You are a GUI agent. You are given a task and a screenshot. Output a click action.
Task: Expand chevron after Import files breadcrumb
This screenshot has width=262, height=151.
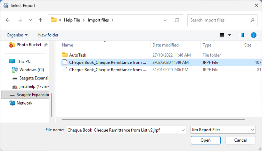(113, 20)
